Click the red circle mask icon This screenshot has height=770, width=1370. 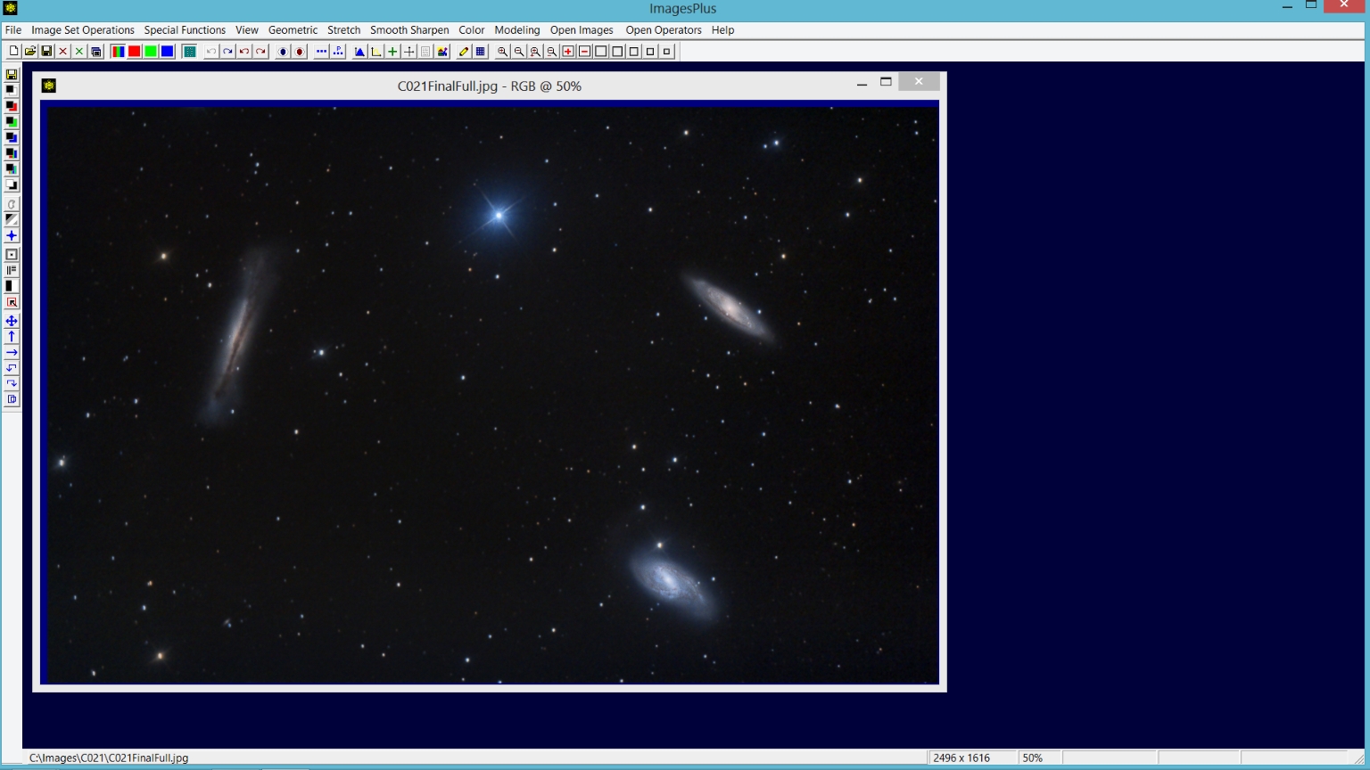click(300, 52)
